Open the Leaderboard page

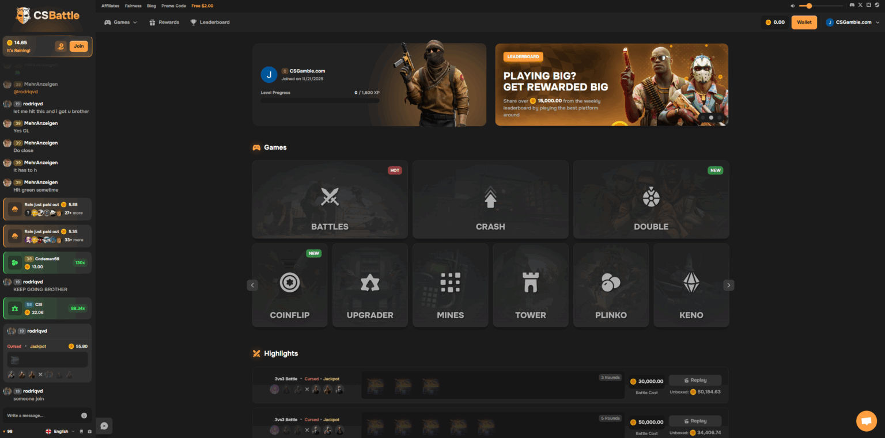(x=210, y=22)
